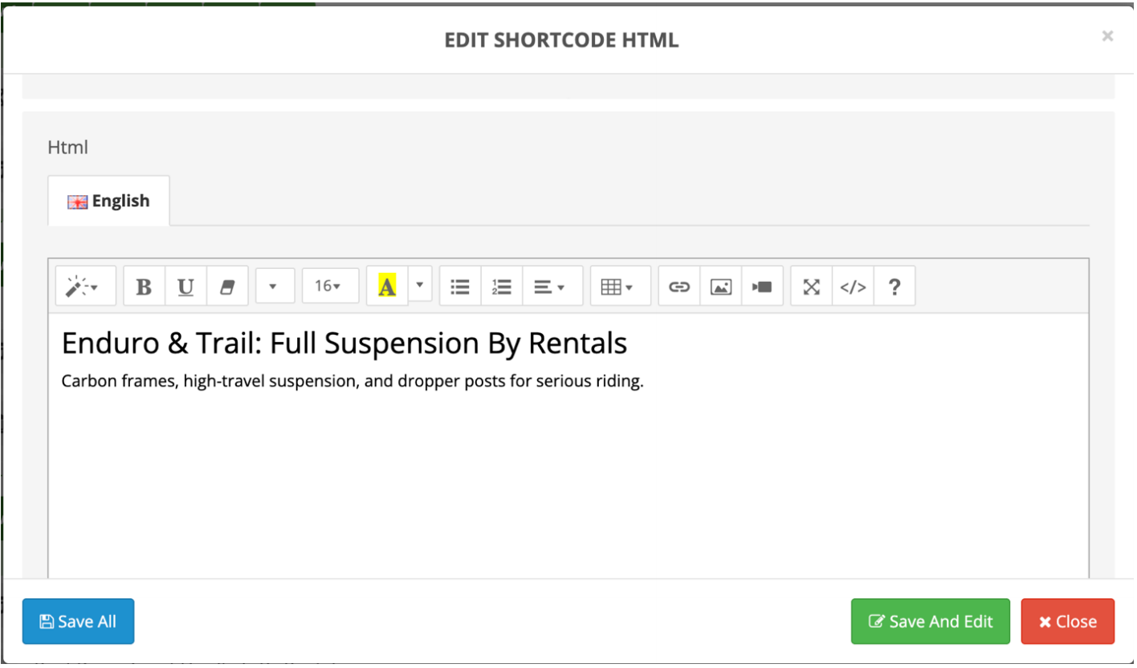Open the editor help dialog
1137x668 pixels.
[x=895, y=287]
